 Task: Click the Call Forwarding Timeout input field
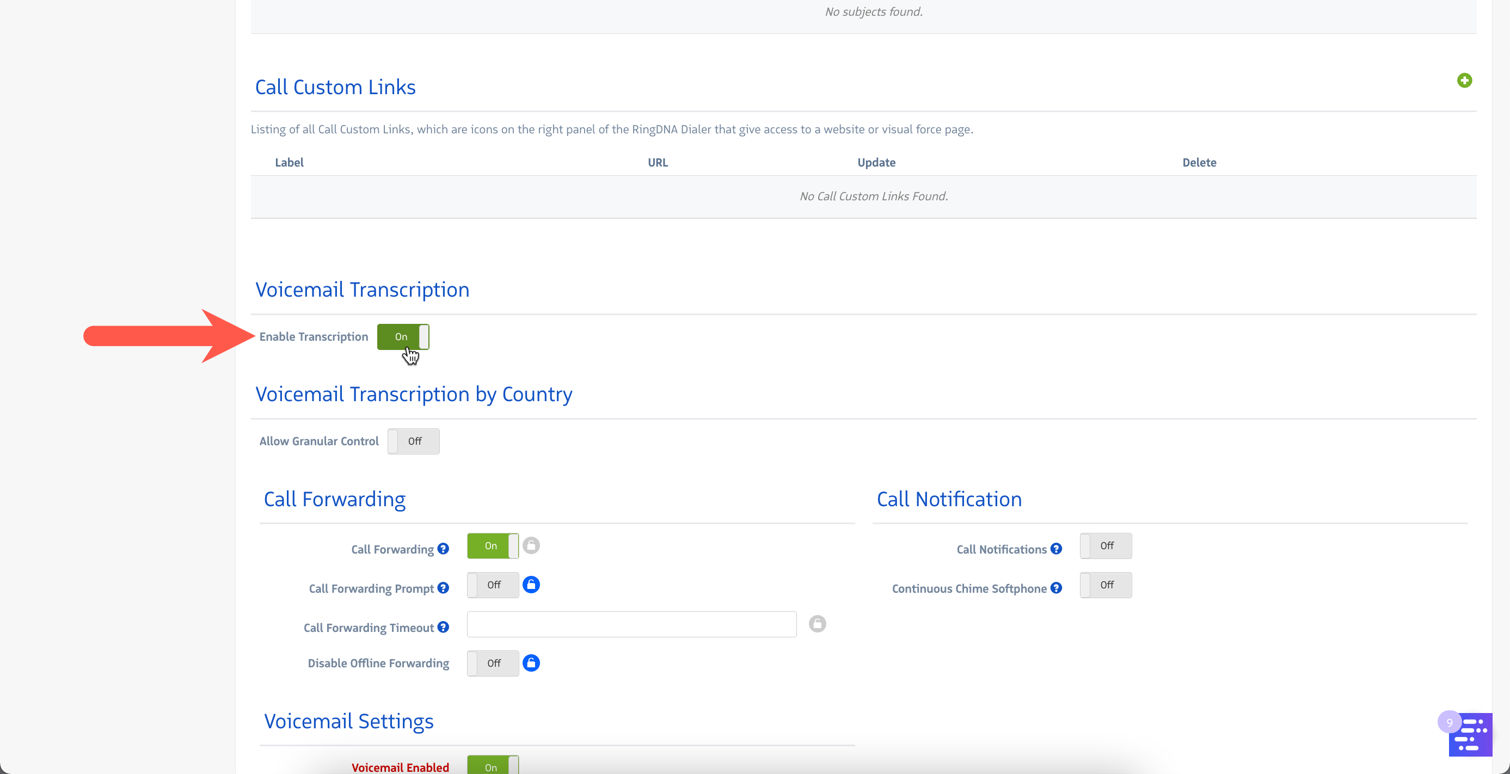pos(631,624)
